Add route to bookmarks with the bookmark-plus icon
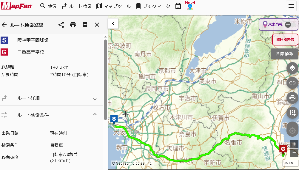299x170 pixels. coord(85,25)
